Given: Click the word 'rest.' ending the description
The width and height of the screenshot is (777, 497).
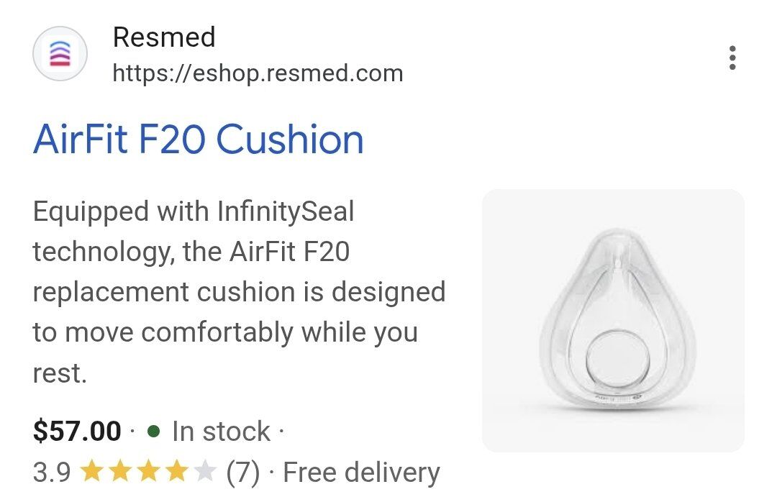Looking at the screenshot, I should [60, 373].
